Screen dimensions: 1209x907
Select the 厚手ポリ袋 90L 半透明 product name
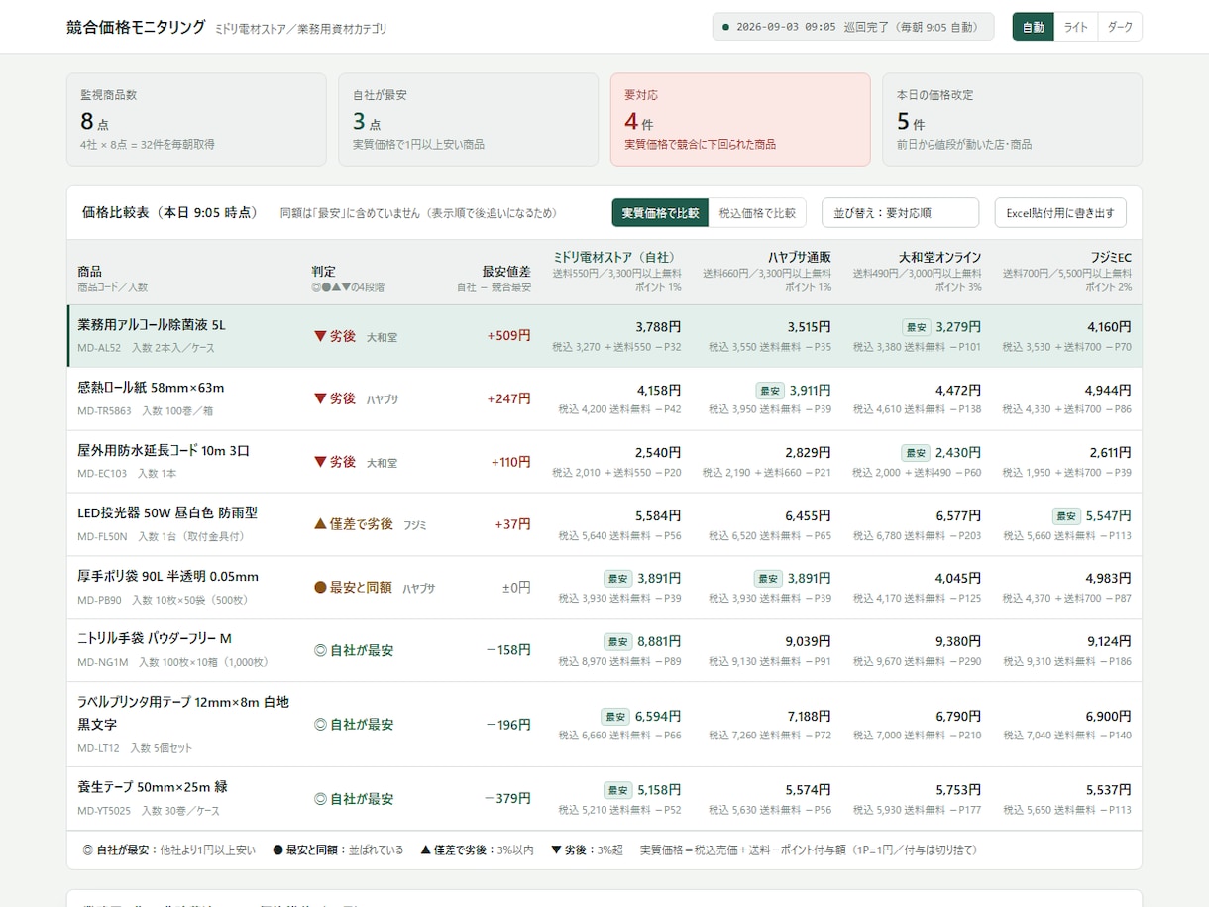(x=167, y=576)
